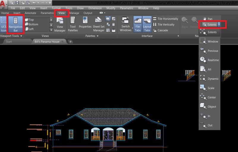Toggle the File Tabs button
This screenshot has height=152, width=238.
[138, 24]
